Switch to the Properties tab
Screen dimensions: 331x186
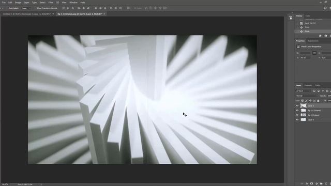[300, 41]
